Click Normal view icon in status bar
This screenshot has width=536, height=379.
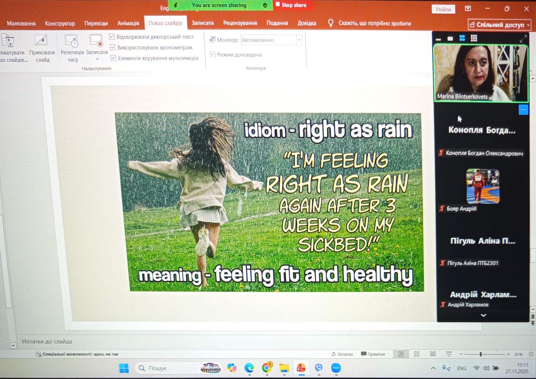[401, 354]
